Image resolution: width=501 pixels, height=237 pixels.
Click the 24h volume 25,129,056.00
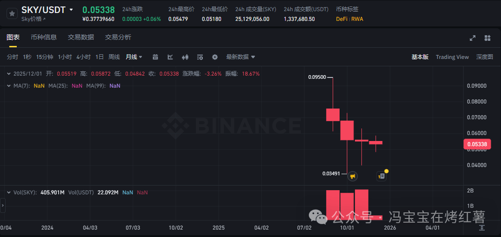tap(252, 19)
